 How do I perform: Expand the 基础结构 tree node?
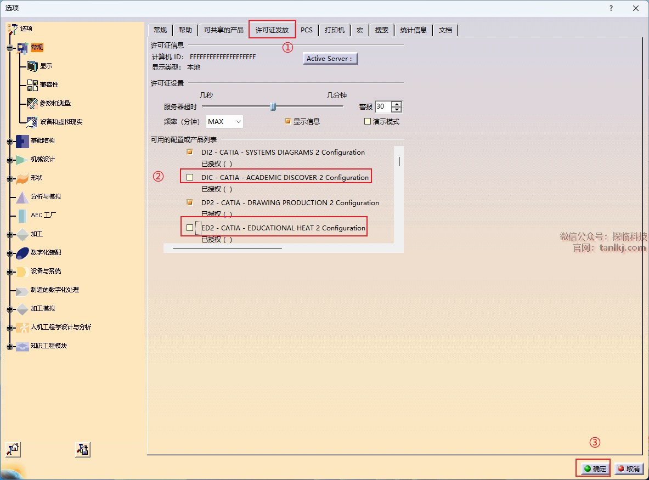pyautogui.click(x=9, y=141)
